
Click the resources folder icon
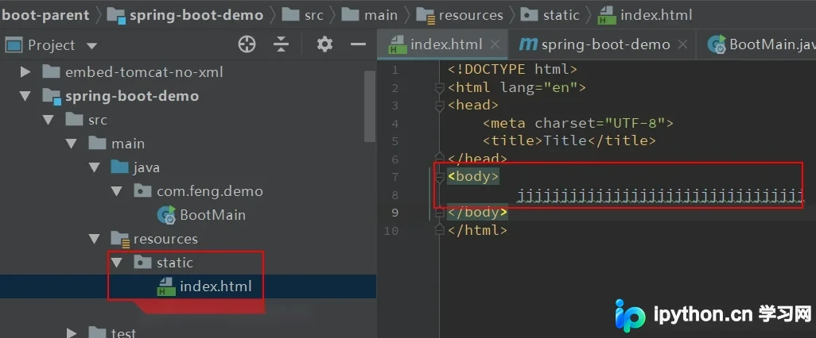(120, 240)
